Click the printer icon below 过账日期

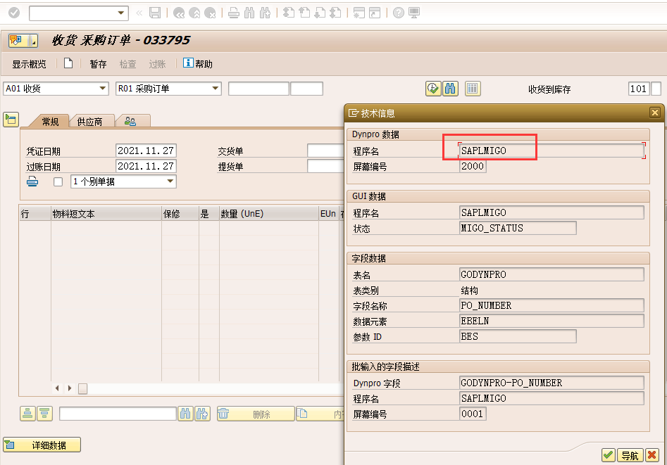click(x=32, y=181)
